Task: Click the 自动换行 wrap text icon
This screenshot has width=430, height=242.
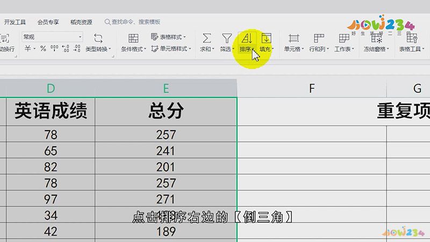Action: [x=4, y=38]
